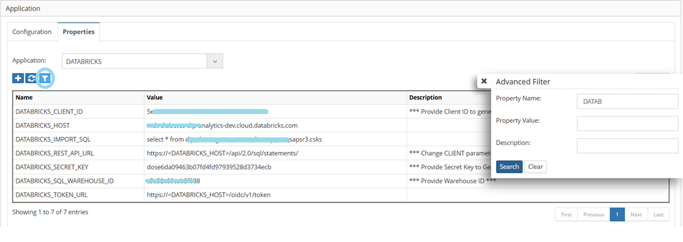The image size is (683, 242).
Task: Go to the Next page
Action: 636,214
